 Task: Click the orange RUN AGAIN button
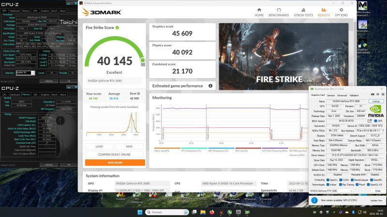115,163
